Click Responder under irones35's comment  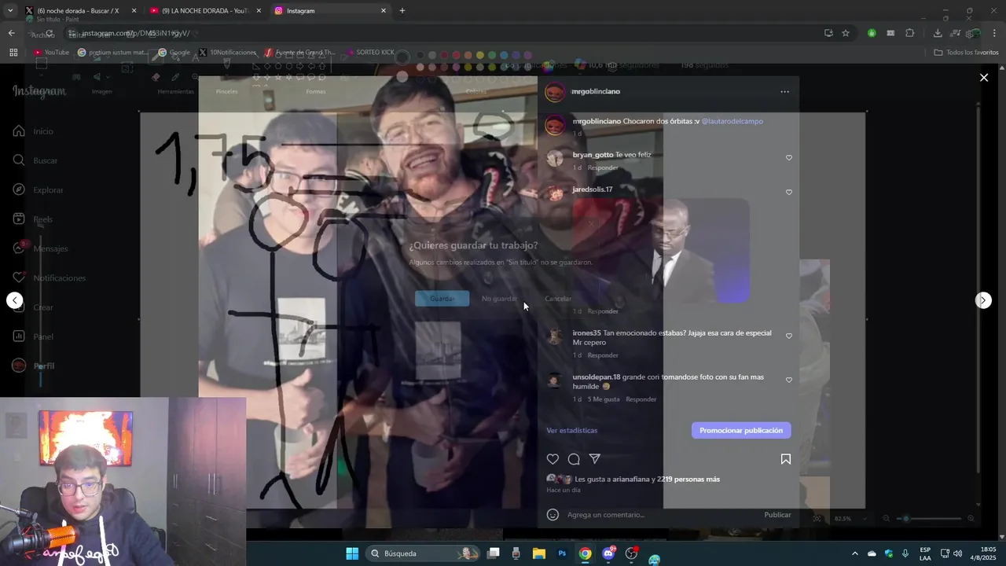603,355
